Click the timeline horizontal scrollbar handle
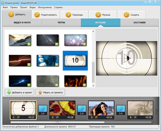 tap(57, 122)
